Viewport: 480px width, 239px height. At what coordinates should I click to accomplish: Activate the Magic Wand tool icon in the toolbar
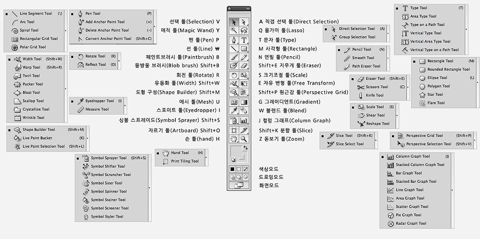[234, 30]
